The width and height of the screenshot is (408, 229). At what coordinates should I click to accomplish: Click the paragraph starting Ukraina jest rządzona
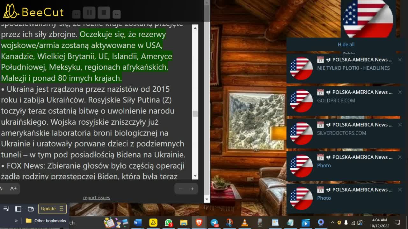(x=93, y=122)
